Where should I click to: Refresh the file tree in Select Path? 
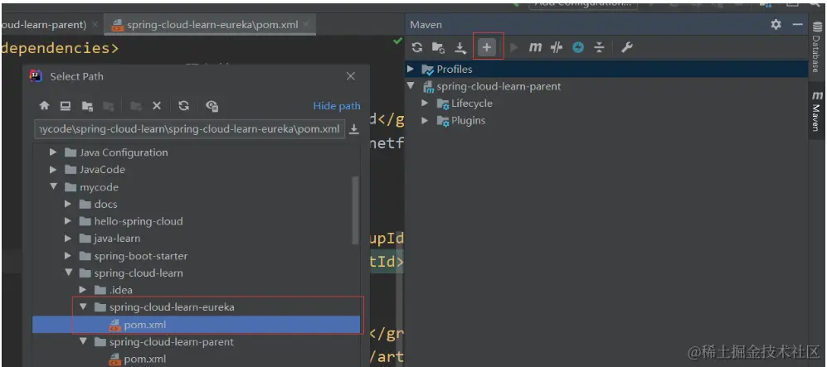point(183,106)
